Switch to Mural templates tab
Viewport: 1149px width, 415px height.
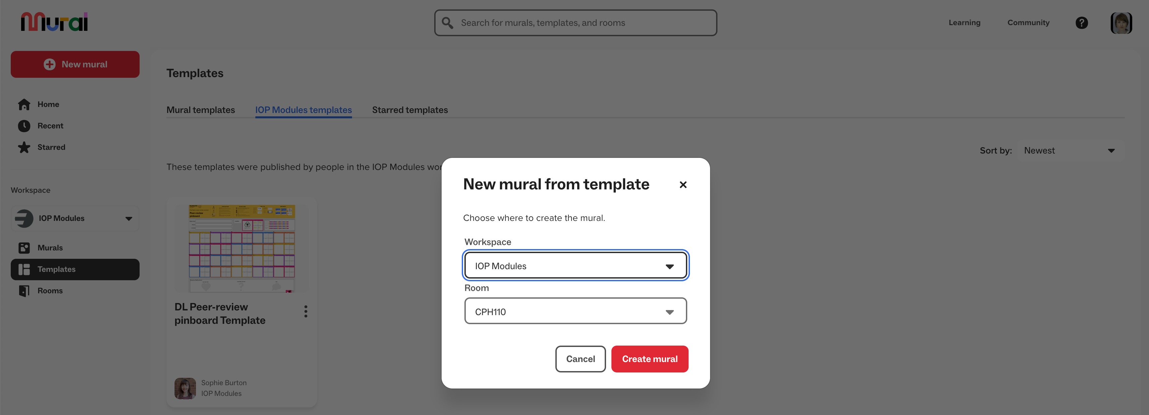tap(200, 110)
